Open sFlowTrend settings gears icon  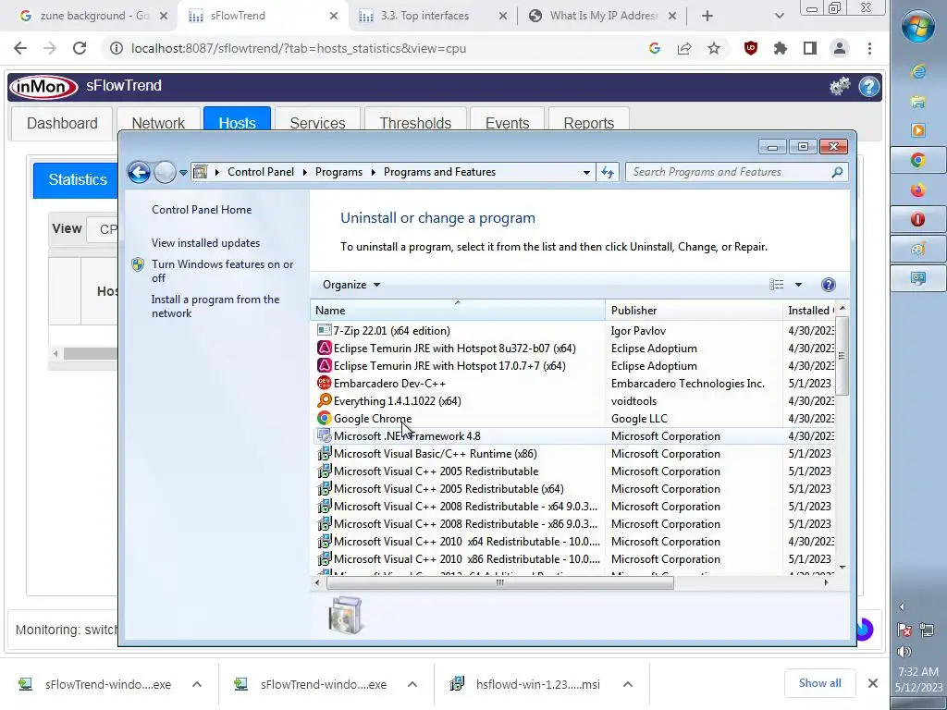click(840, 86)
